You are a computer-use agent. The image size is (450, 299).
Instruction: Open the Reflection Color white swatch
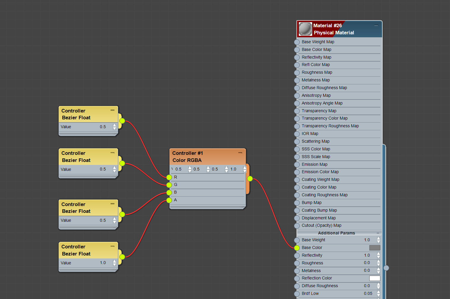coord(375,278)
